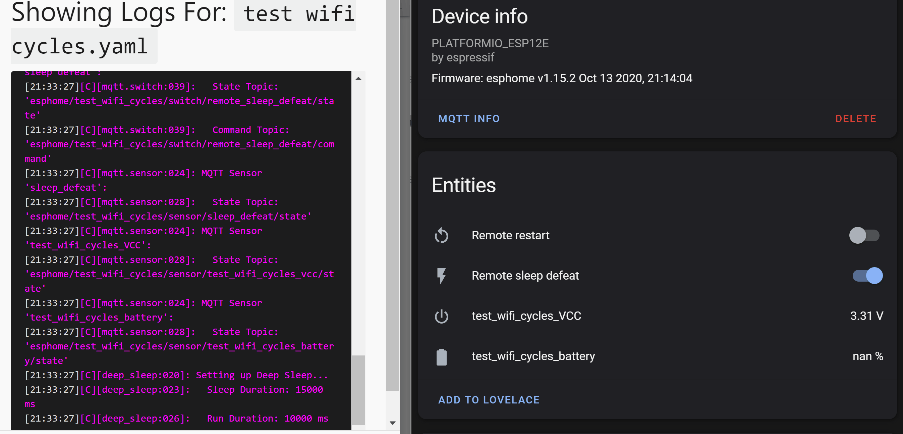The width and height of the screenshot is (903, 434).
Task: Click 'Setting up Deep Sleep...' log line
Action: (x=176, y=375)
